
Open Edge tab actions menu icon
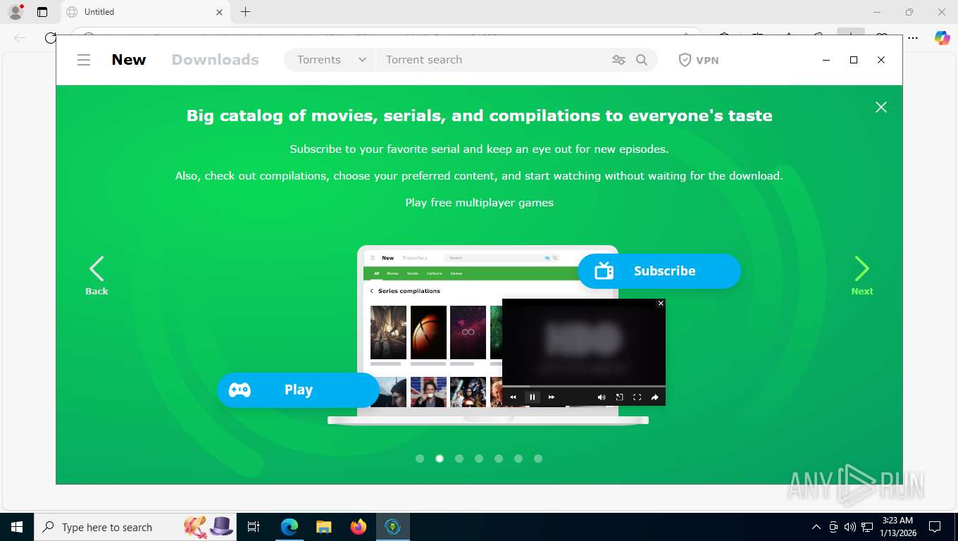point(42,12)
